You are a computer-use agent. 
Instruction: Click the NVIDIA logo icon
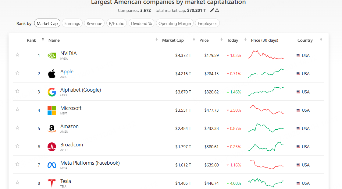[x=52, y=55]
